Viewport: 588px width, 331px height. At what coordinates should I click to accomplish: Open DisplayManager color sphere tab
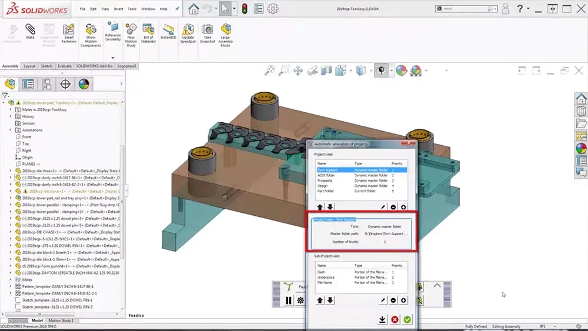83,84
